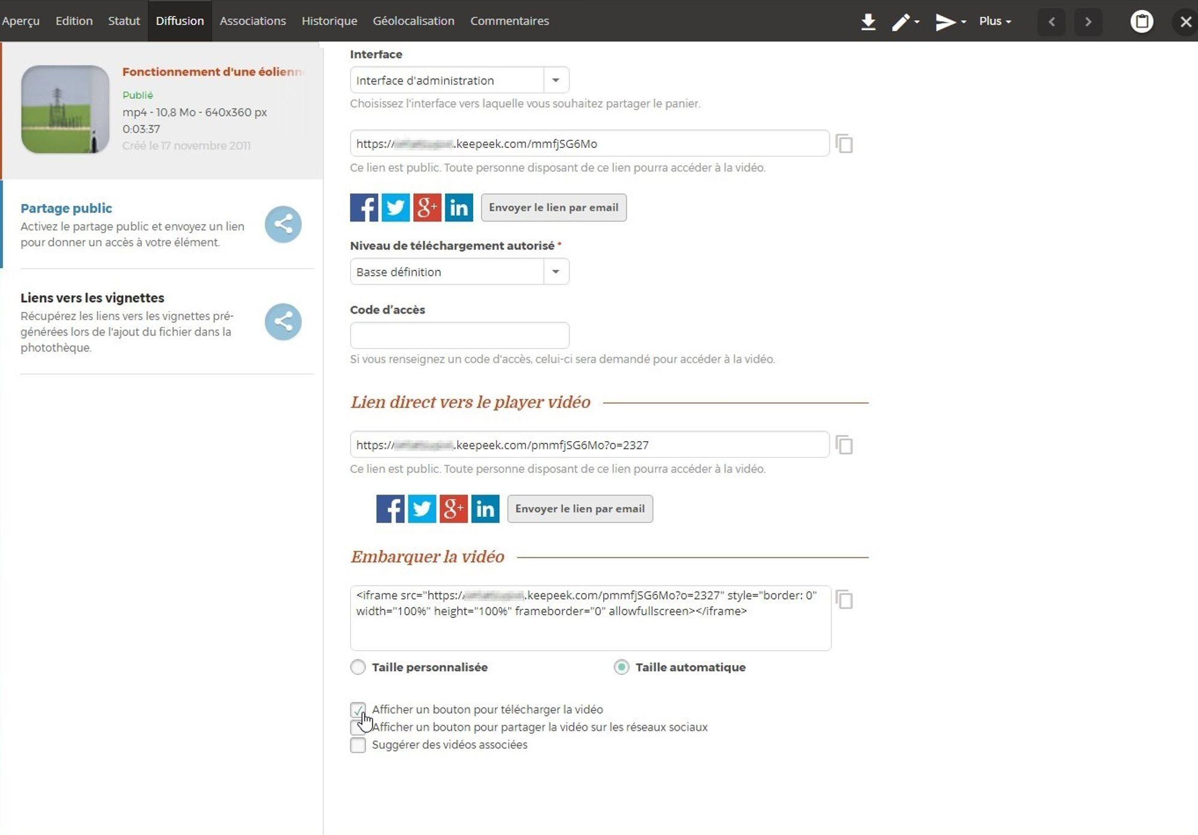Copy the public share link URL
The height and width of the screenshot is (835, 1198).
844,144
